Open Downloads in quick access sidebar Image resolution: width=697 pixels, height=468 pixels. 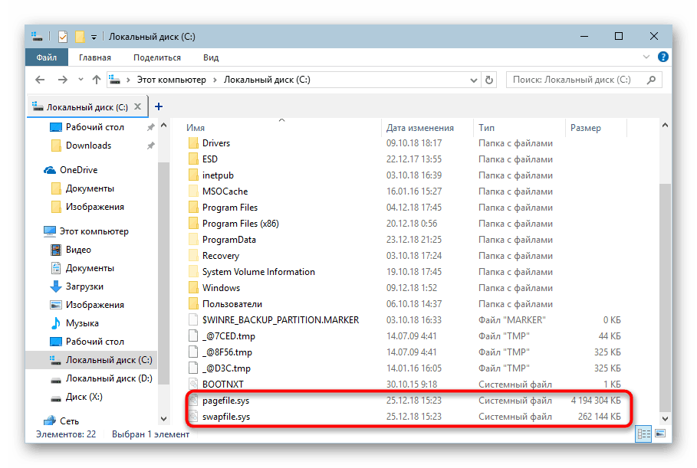88,146
